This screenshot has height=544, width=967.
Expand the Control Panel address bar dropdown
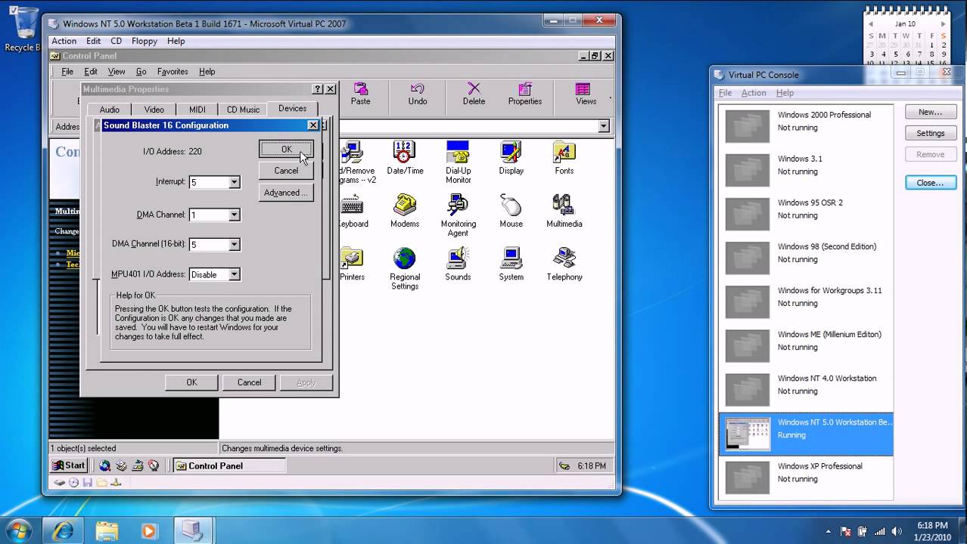(604, 127)
